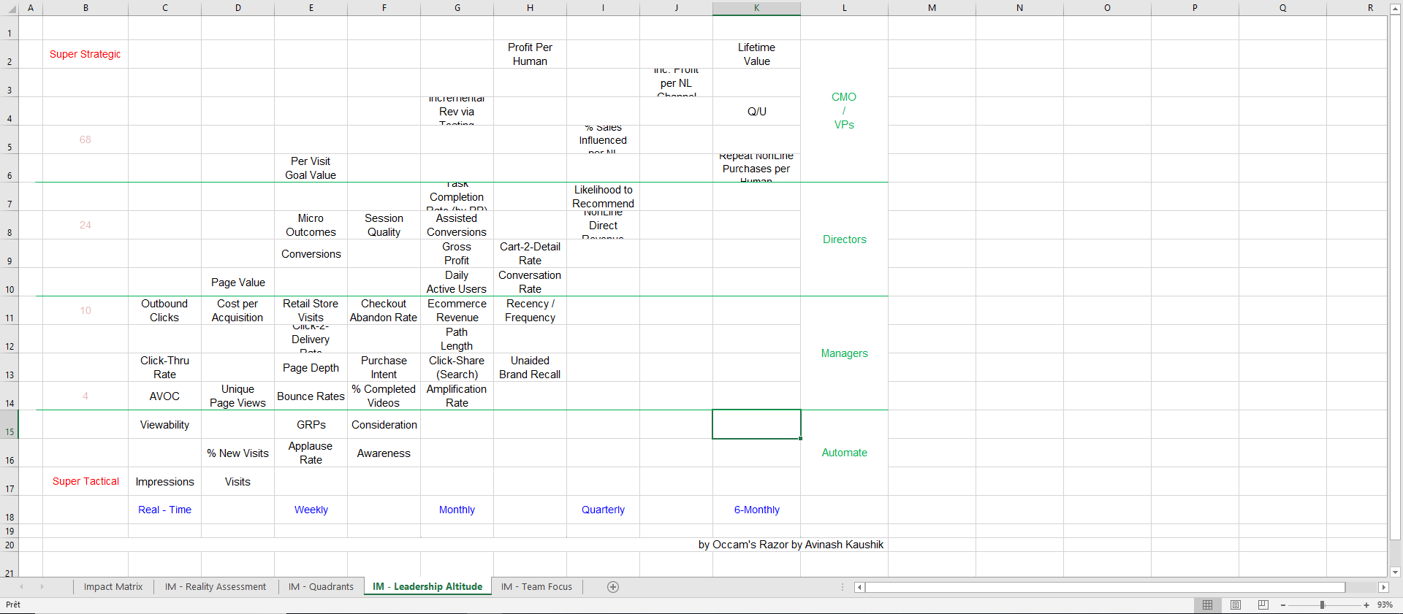Image resolution: width=1403 pixels, height=614 pixels.
Task: Click the vertical scrollbar thumb
Action: 1396,277
